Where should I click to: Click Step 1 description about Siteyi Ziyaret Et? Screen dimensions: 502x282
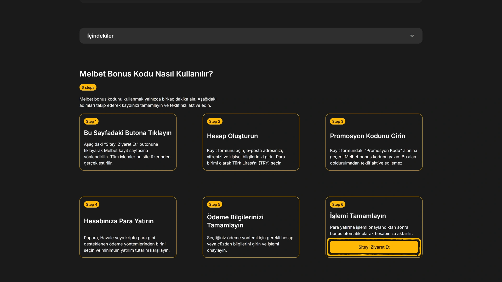[x=127, y=154]
